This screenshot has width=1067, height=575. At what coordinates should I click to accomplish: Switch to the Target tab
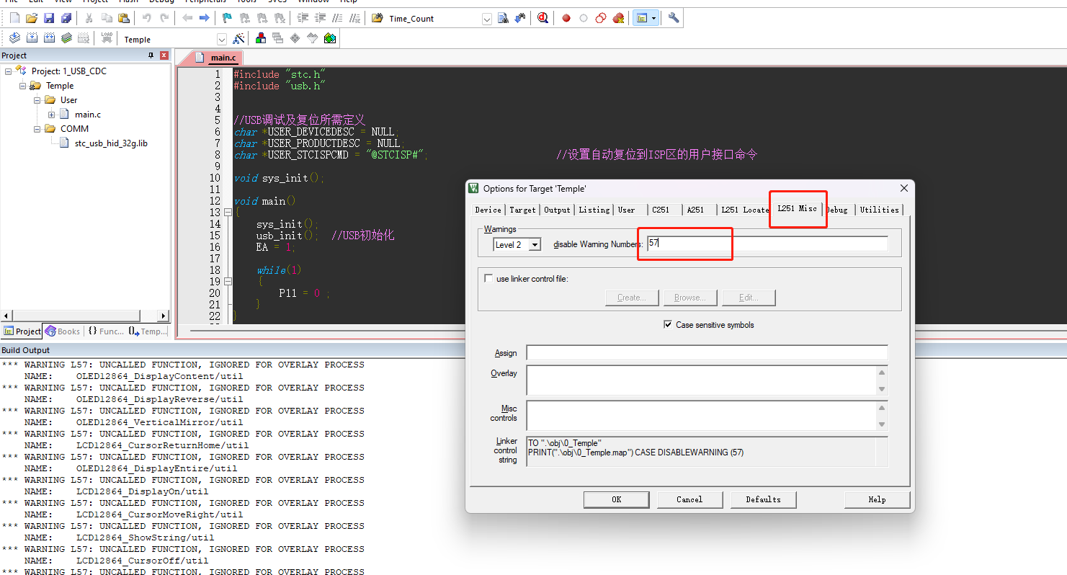pyautogui.click(x=522, y=210)
